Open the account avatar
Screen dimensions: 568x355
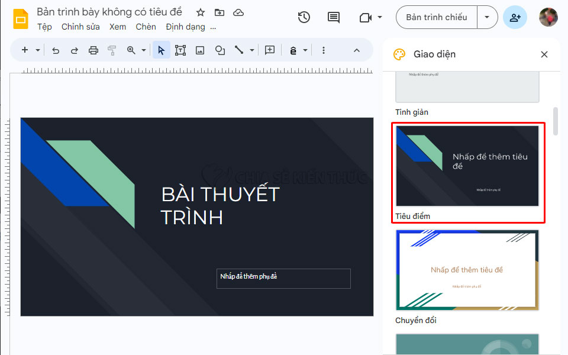[548, 17]
